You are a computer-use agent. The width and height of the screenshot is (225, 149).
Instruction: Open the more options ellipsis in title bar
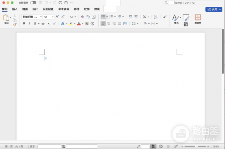[x=72, y=3]
